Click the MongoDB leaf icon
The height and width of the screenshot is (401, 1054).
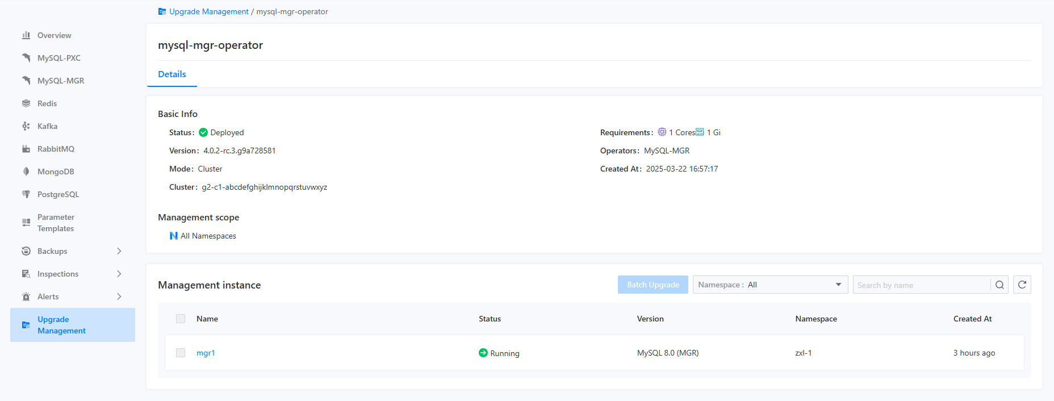(x=26, y=172)
